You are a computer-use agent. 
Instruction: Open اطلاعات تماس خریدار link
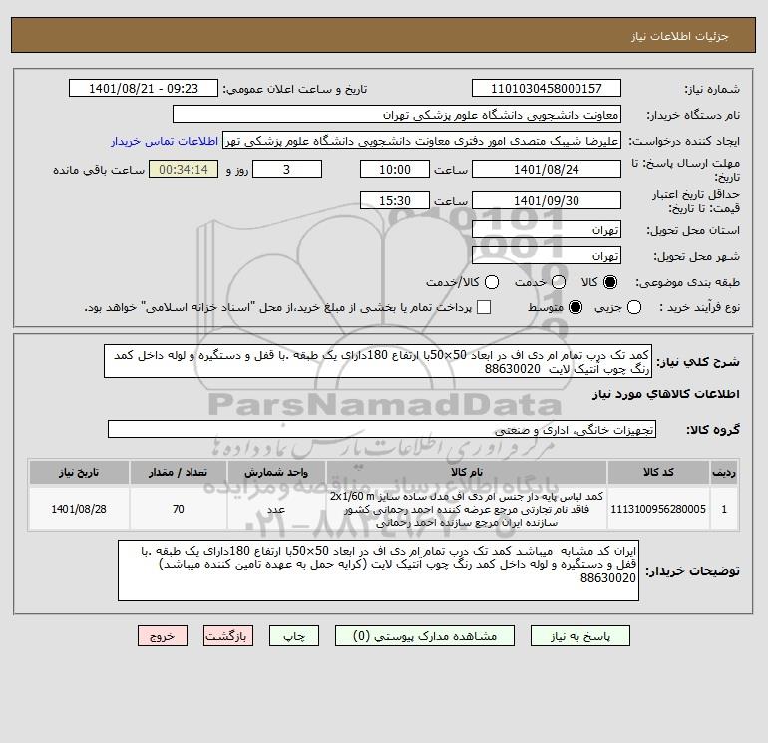click(165, 141)
